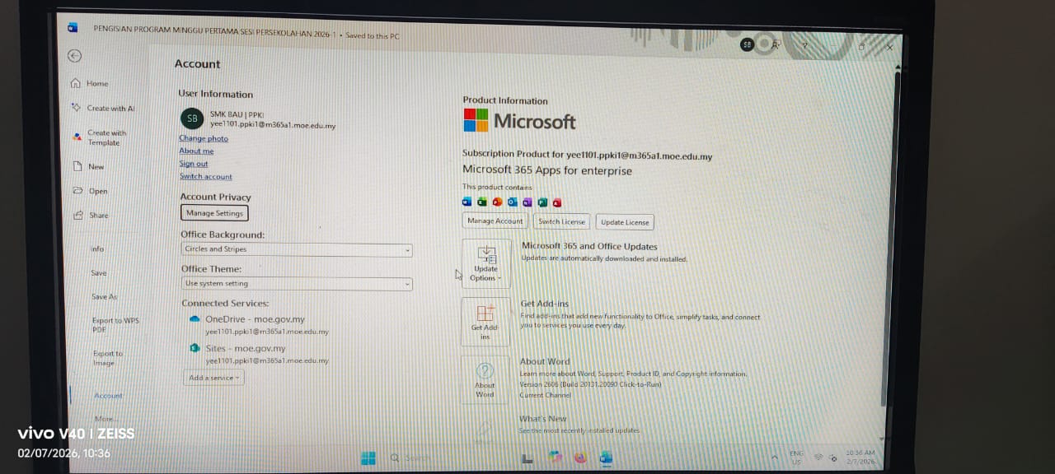Image resolution: width=1055 pixels, height=474 pixels.
Task: Choose New in the Backstage sidebar
Action: [x=89, y=166]
